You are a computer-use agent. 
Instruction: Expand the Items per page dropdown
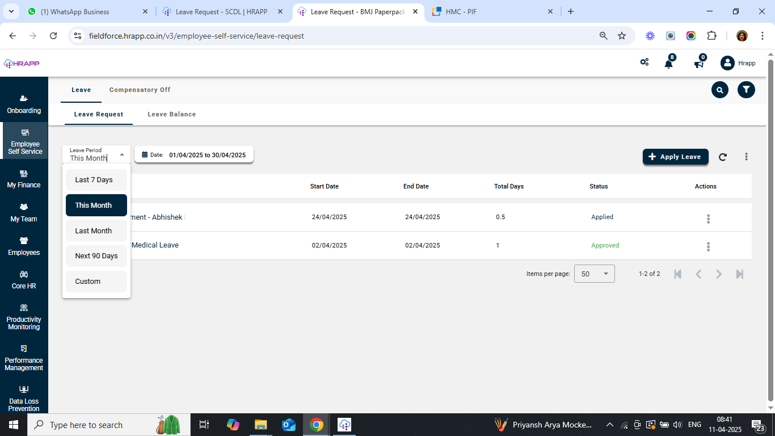[x=594, y=274]
